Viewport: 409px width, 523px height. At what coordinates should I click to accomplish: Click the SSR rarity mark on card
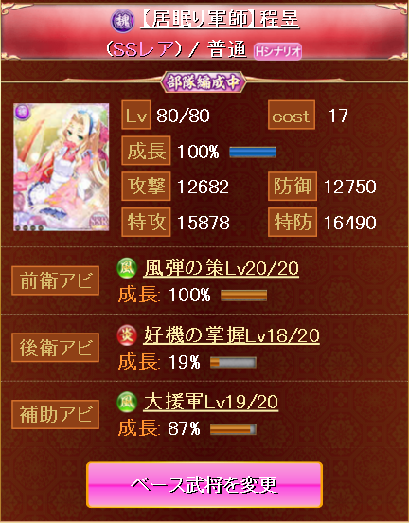coord(99,221)
